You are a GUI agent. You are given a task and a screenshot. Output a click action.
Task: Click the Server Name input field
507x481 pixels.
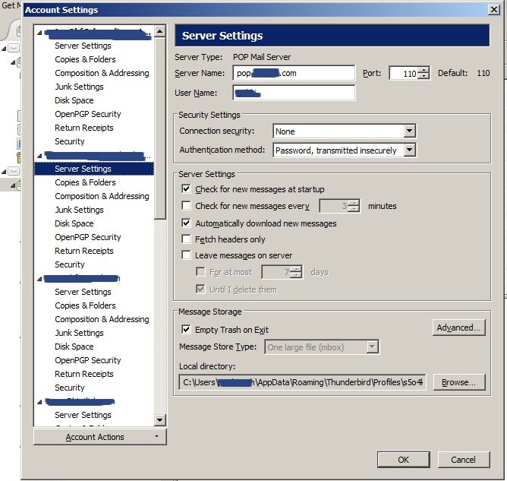pos(294,73)
